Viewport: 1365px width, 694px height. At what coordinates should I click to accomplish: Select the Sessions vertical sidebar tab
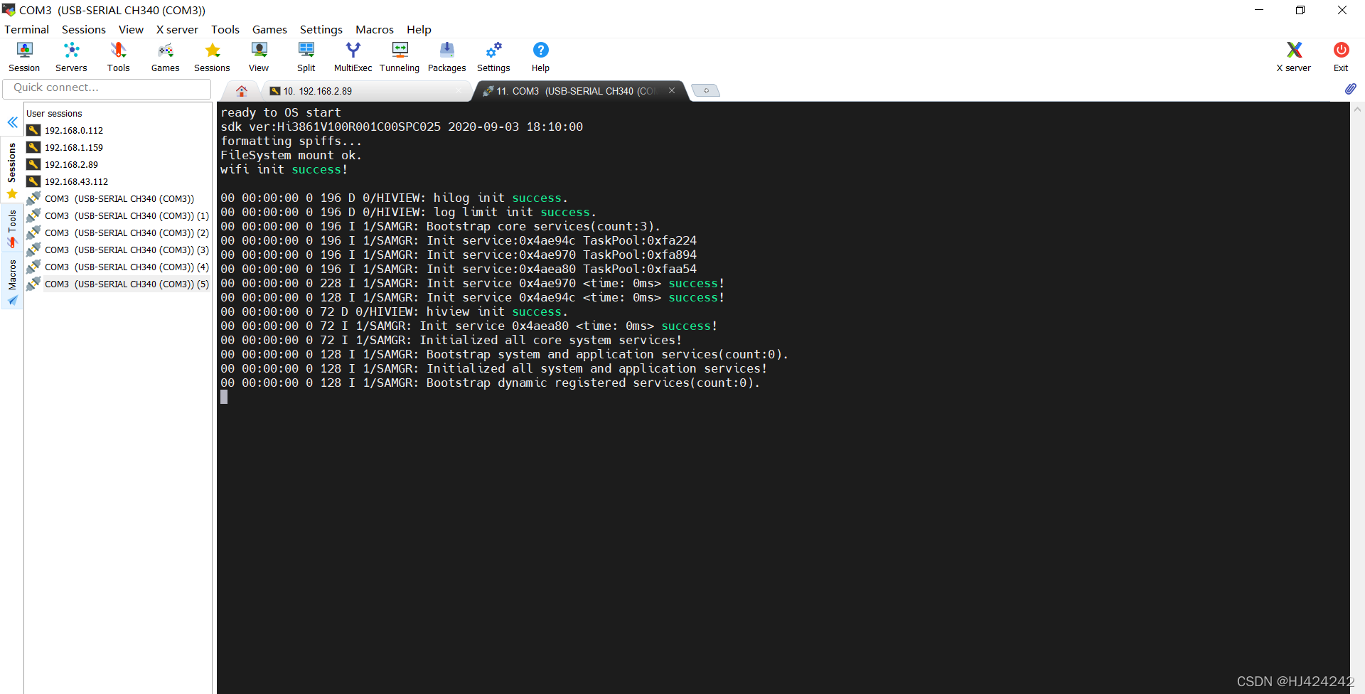click(12, 171)
